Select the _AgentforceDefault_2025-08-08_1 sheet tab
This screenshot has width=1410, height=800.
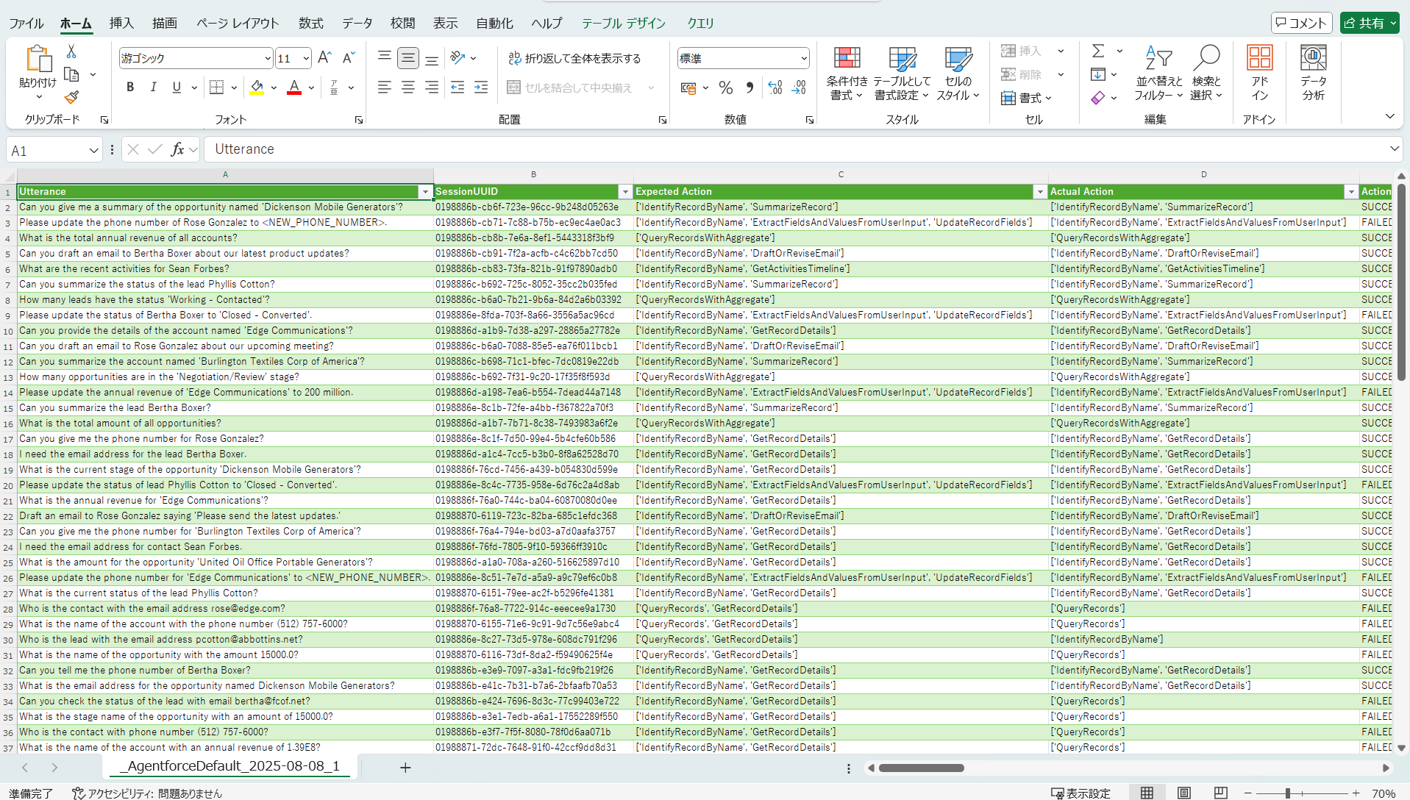[x=229, y=766]
